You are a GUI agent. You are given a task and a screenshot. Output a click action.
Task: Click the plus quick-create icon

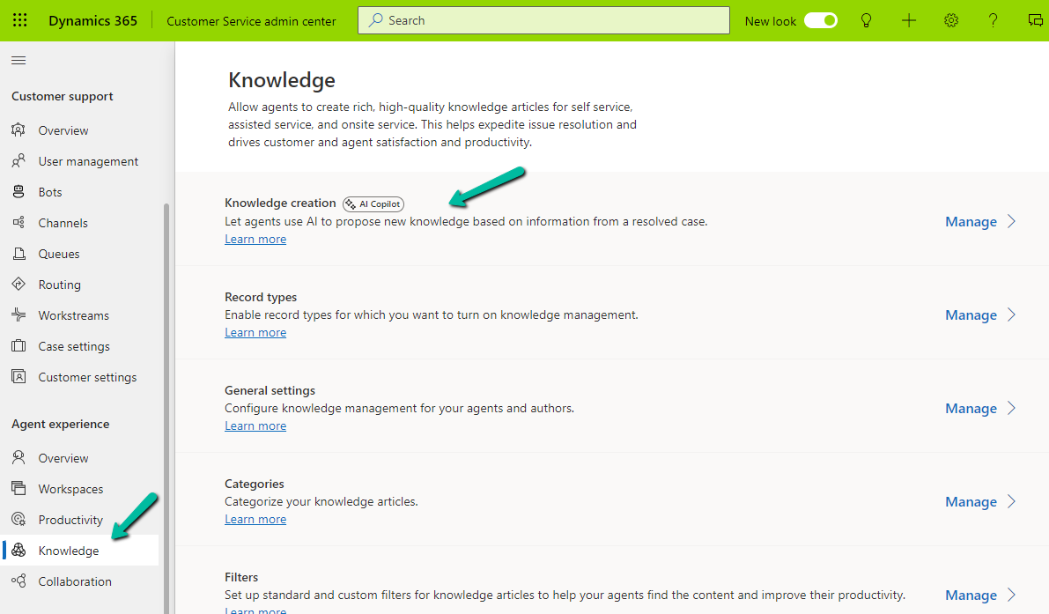[909, 20]
